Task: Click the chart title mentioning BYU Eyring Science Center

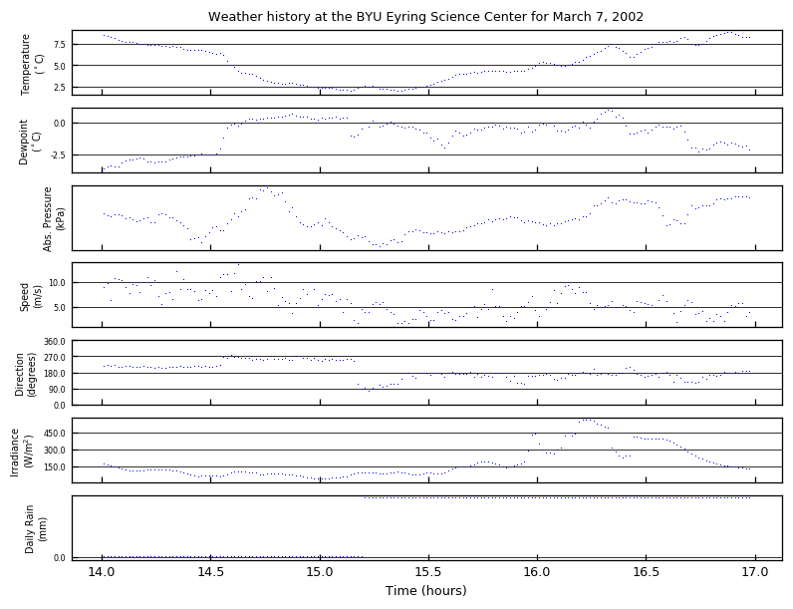Action: (425, 17)
